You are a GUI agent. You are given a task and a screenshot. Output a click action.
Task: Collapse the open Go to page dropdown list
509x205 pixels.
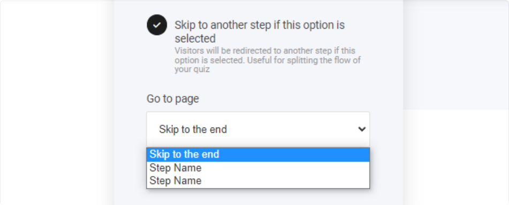(x=258, y=129)
